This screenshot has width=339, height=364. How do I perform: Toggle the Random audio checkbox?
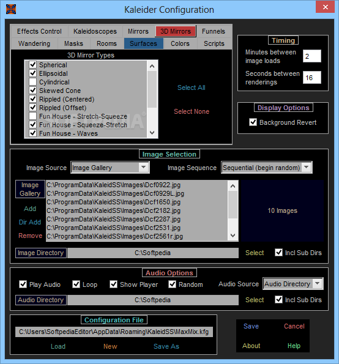point(173,284)
